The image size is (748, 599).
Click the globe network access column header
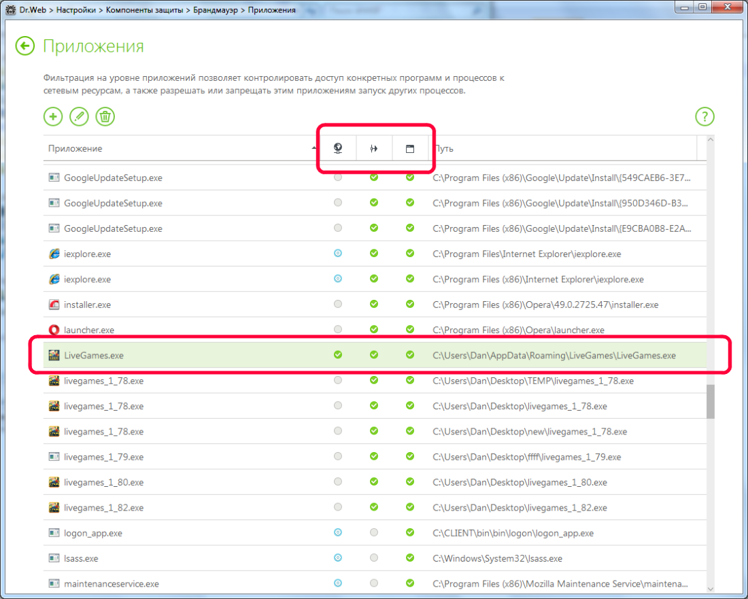338,148
